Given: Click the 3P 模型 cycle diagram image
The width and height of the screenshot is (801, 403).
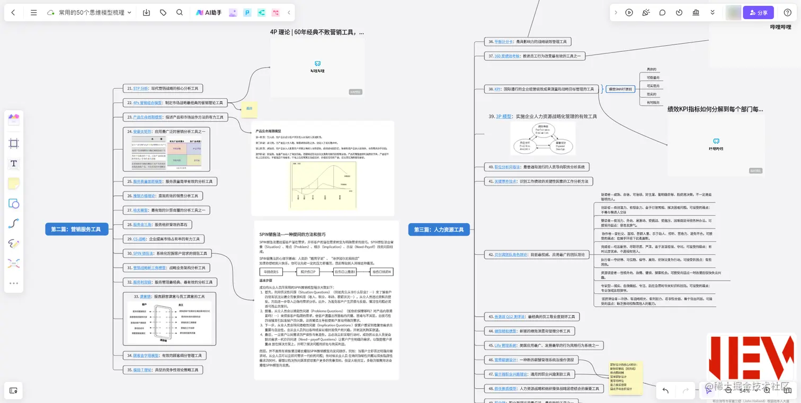Looking at the screenshot, I should (x=544, y=139).
